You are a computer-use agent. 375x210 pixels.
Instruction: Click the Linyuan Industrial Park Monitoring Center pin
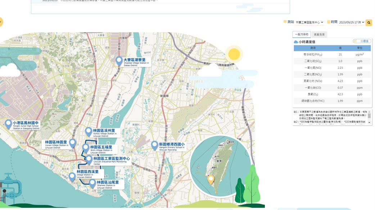(x=89, y=159)
